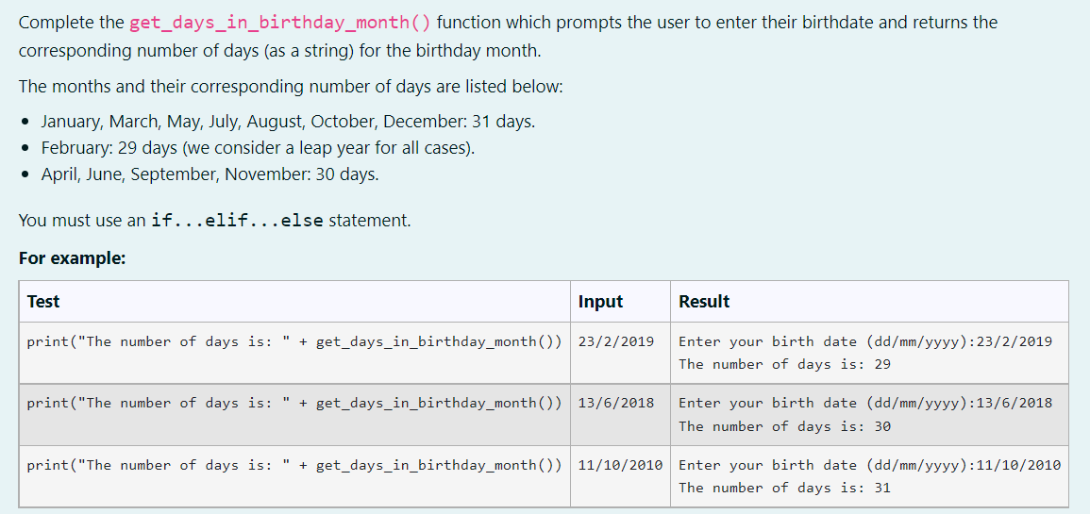Image resolution: width=1090 pixels, height=514 pixels.
Task: Click the result line ending with 13/6/2018
Action: click(x=865, y=403)
